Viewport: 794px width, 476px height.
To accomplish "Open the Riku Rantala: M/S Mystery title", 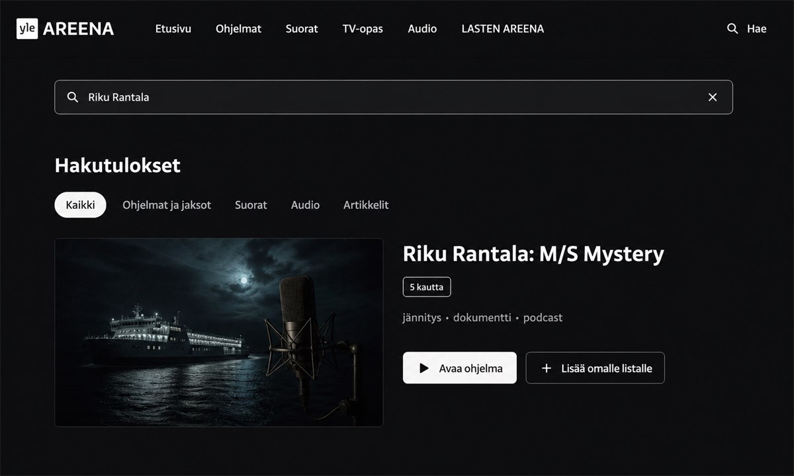I will (x=533, y=254).
